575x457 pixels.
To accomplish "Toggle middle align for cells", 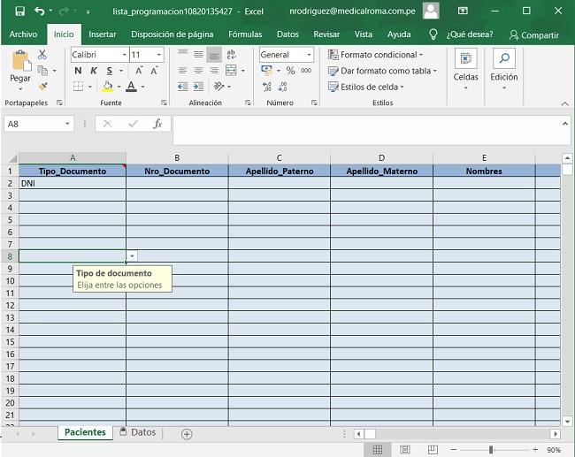I will click(198, 55).
